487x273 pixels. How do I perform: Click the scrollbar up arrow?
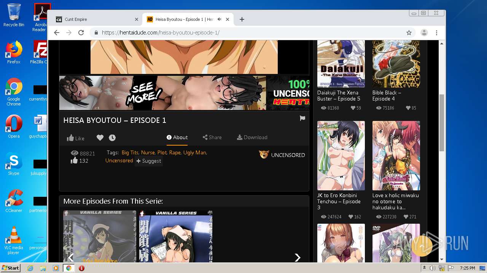point(442,43)
